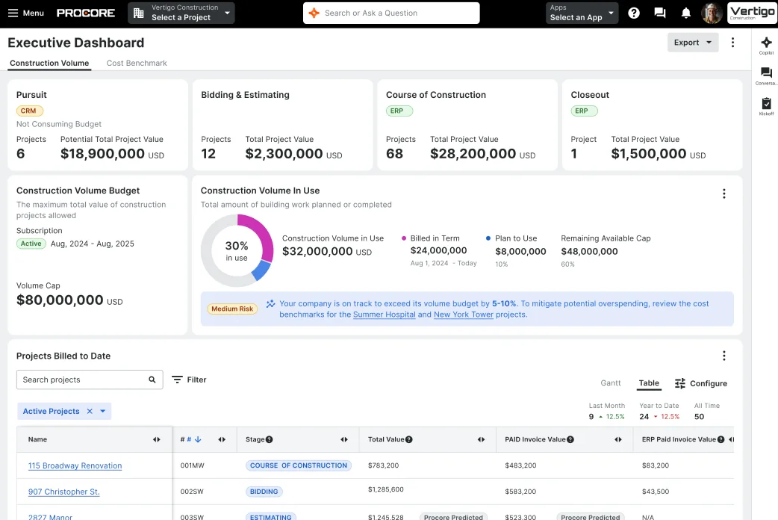The image size is (778, 520).
Task: Click the Configure button label
Action: [x=709, y=383]
